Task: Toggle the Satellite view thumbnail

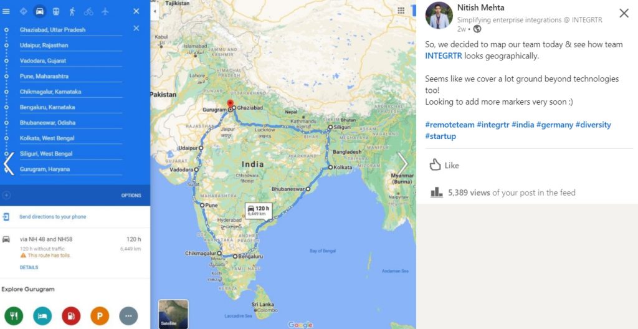Action: click(173, 314)
